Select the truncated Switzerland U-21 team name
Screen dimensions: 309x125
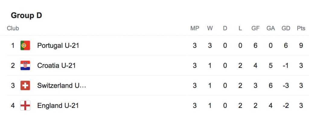coord(62,86)
